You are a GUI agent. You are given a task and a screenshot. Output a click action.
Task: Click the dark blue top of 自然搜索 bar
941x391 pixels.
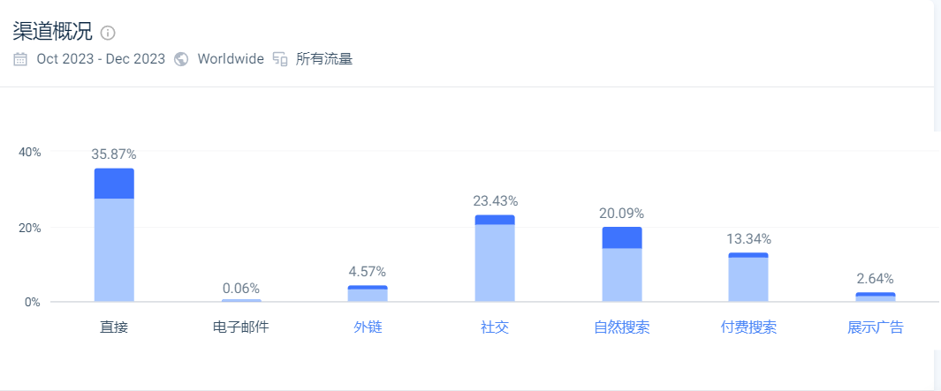pyautogui.click(x=622, y=237)
